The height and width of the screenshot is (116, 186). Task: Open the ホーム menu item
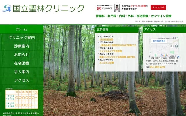[22, 29]
